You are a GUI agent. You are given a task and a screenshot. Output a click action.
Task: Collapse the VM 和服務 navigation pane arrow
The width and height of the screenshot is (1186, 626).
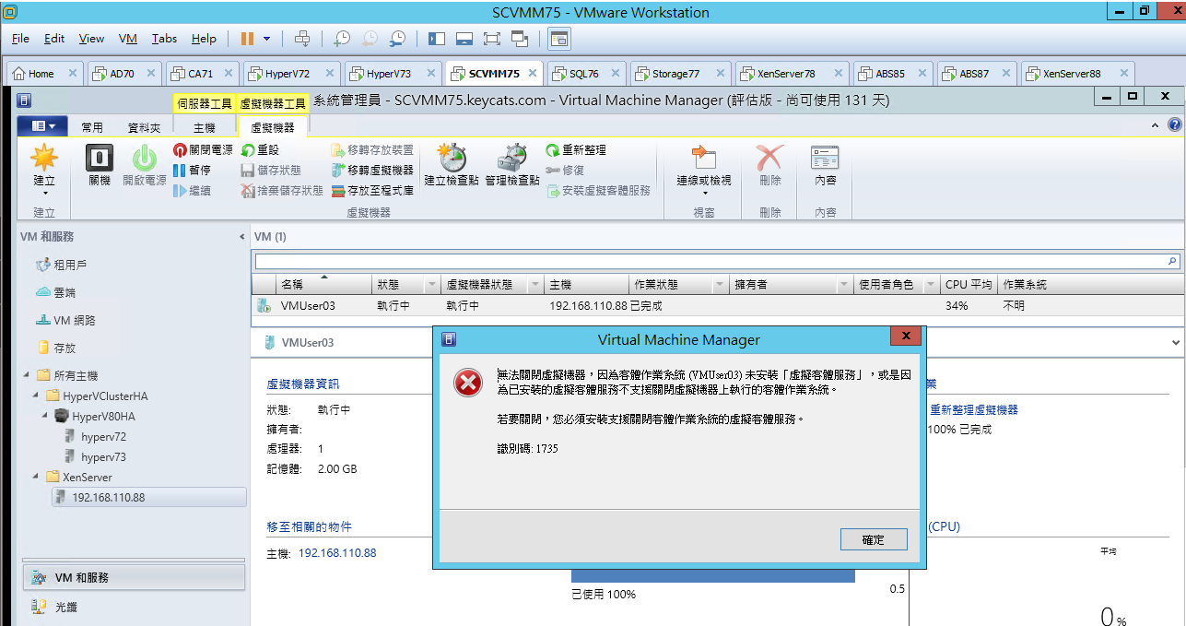(x=242, y=237)
